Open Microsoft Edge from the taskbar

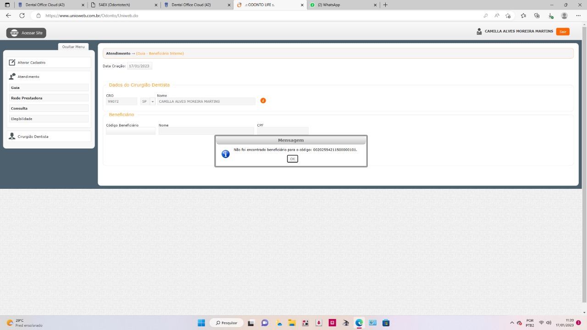coord(359,323)
